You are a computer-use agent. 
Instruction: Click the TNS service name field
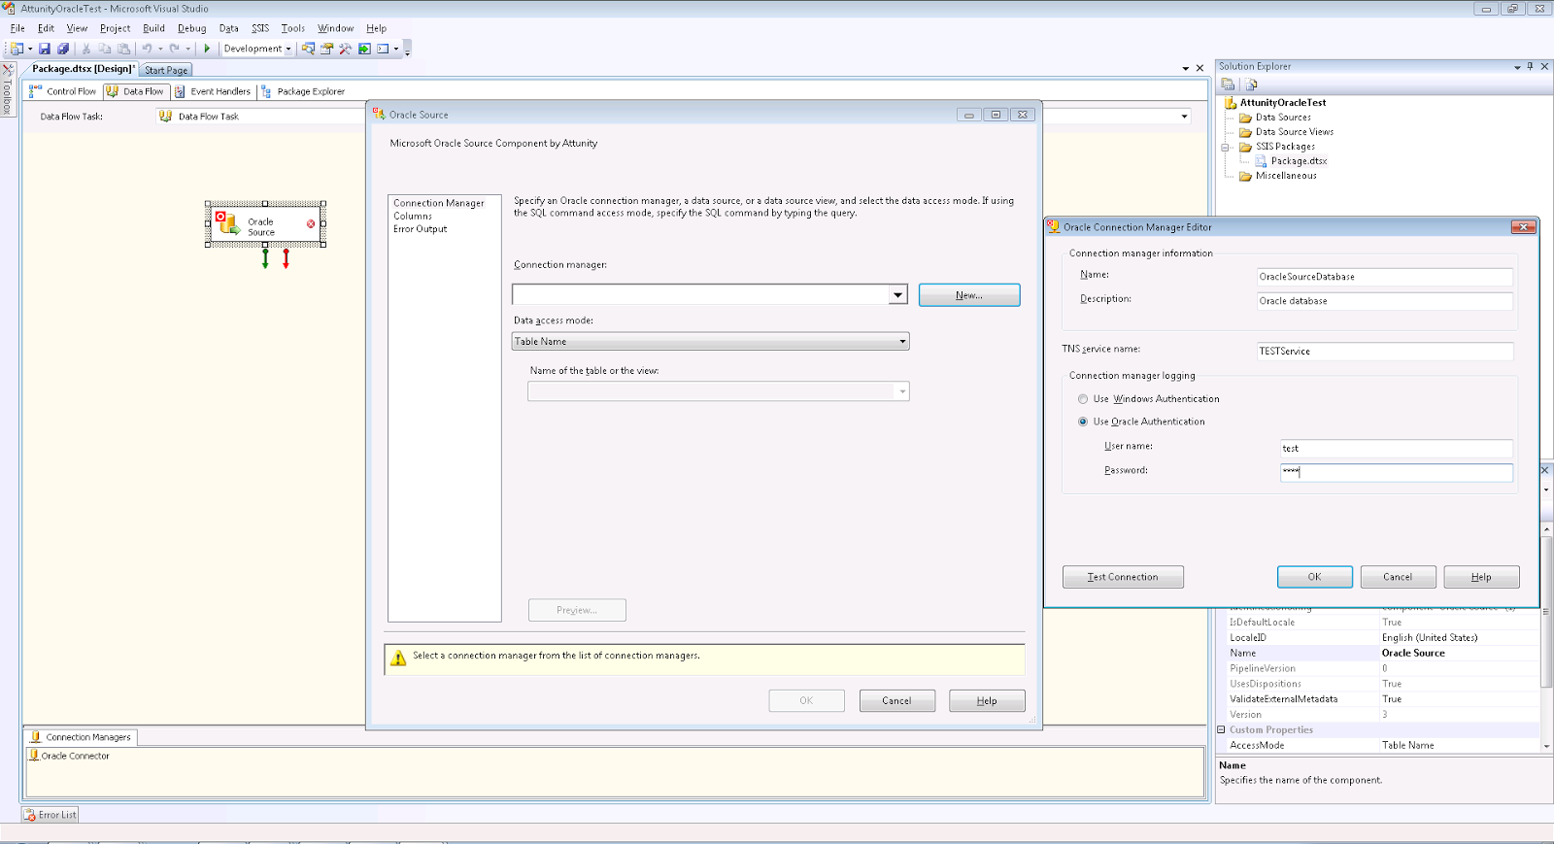click(x=1384, y=352)
